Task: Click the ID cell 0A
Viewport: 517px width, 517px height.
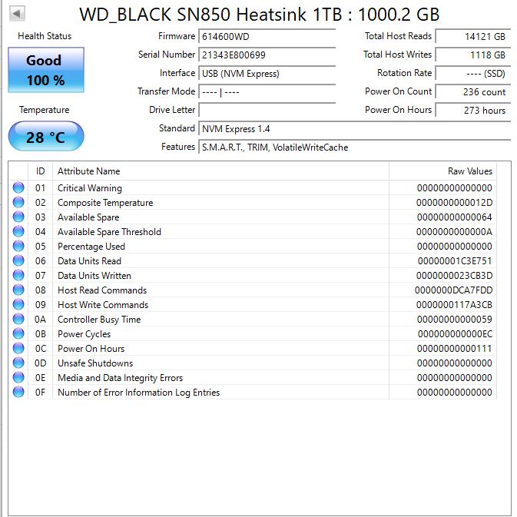Action: (x=40, y=319)
